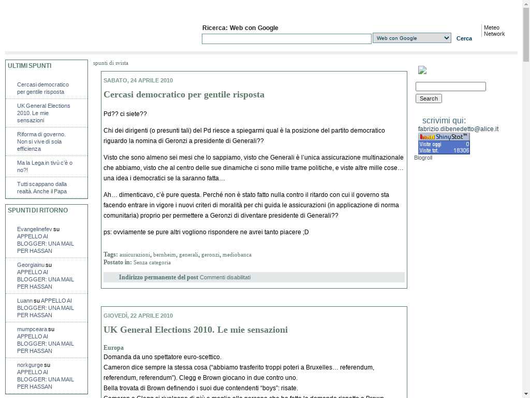Screen dimensions: 530x398
Task: Click the ShinyStat visit counter badge
Action: (444, 144)
